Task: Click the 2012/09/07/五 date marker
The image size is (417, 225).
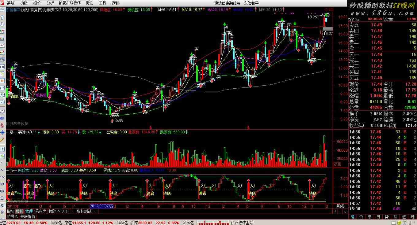Action: point(101,206)
